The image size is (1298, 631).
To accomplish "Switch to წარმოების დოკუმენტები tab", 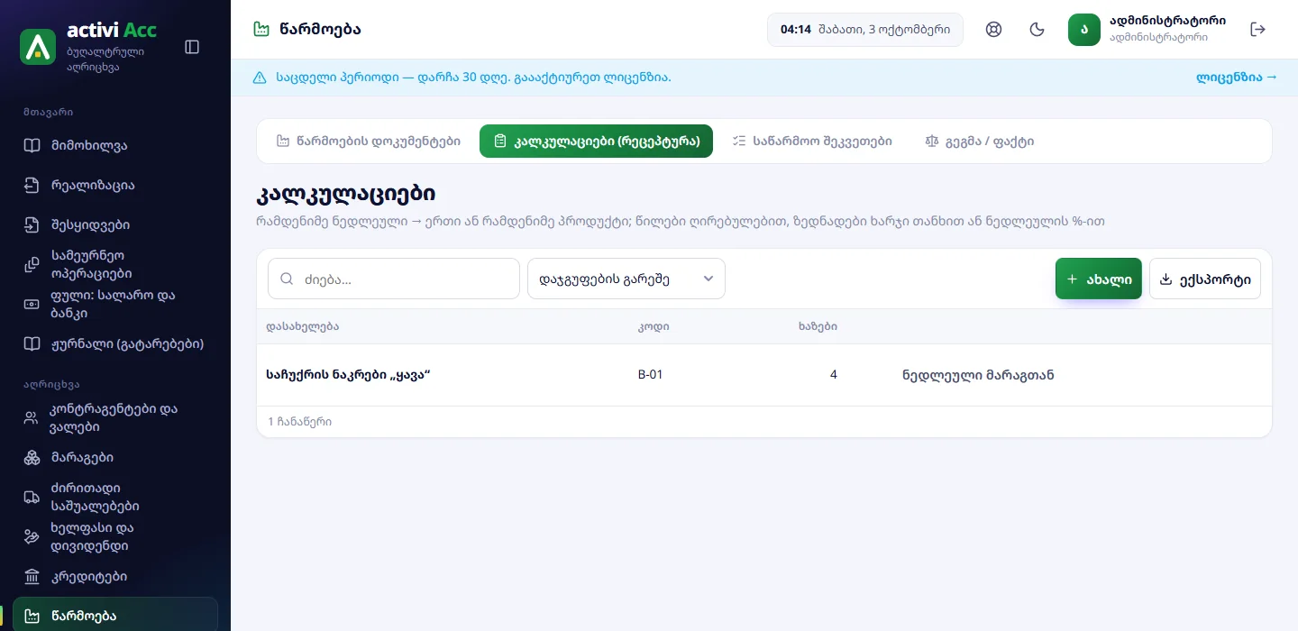I will [x=368, y=142].
